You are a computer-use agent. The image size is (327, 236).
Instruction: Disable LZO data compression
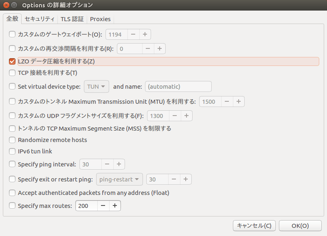(x=12, y=61)
